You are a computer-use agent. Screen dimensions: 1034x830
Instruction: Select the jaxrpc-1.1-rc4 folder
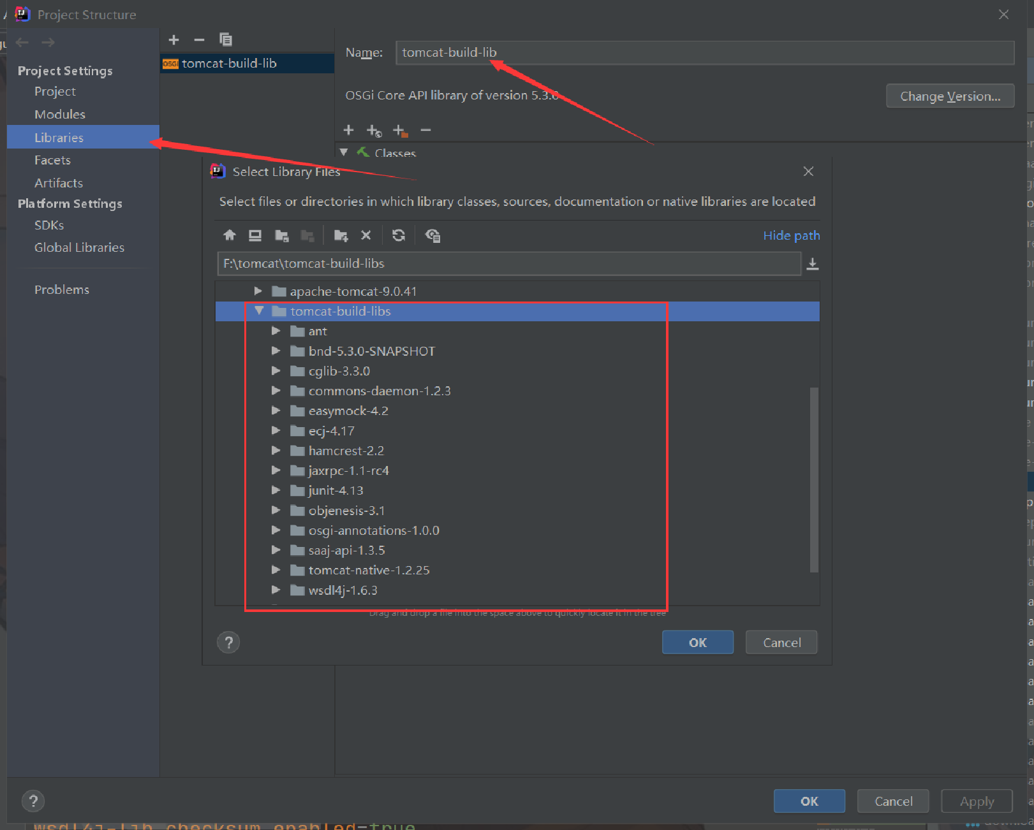348,470
